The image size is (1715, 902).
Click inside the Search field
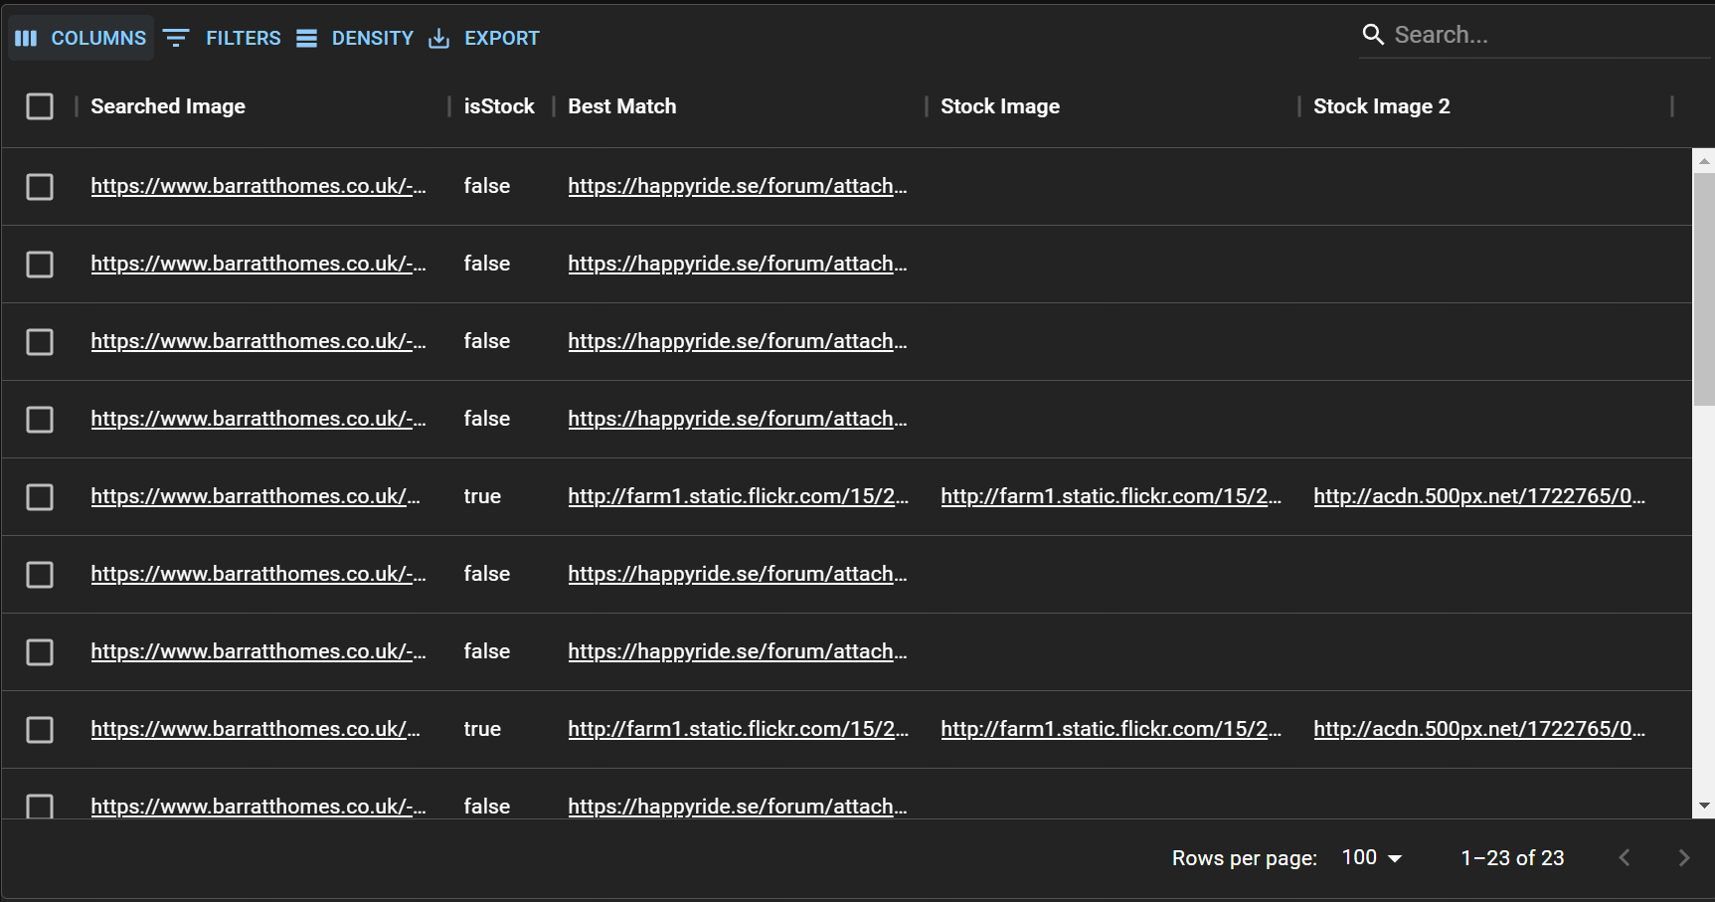pos(1491,34)
